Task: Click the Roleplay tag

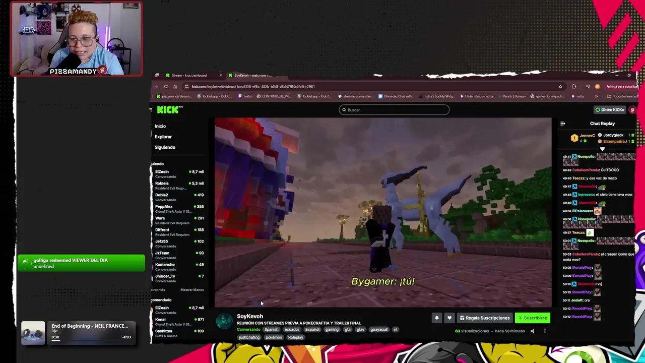Action: pyautogui.click(x=296, y=337)
